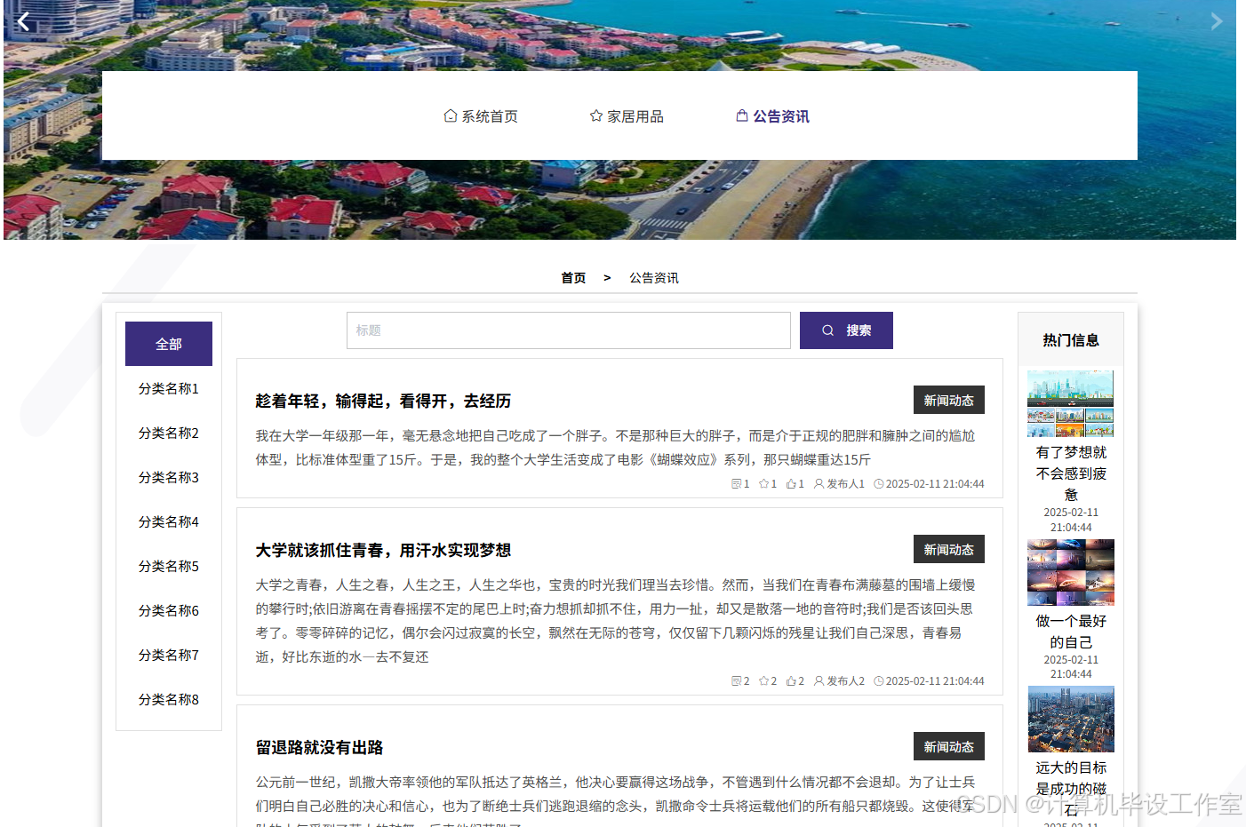Click summary text of 大学就该抓住青春 article
The image size is (1246, 827).
point(615,621)
